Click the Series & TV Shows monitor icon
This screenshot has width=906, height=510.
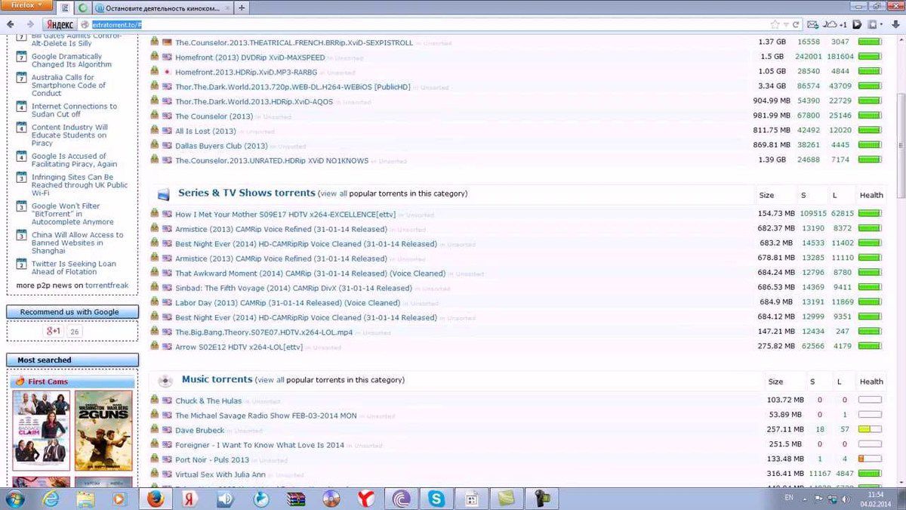(x=164, y=194)
